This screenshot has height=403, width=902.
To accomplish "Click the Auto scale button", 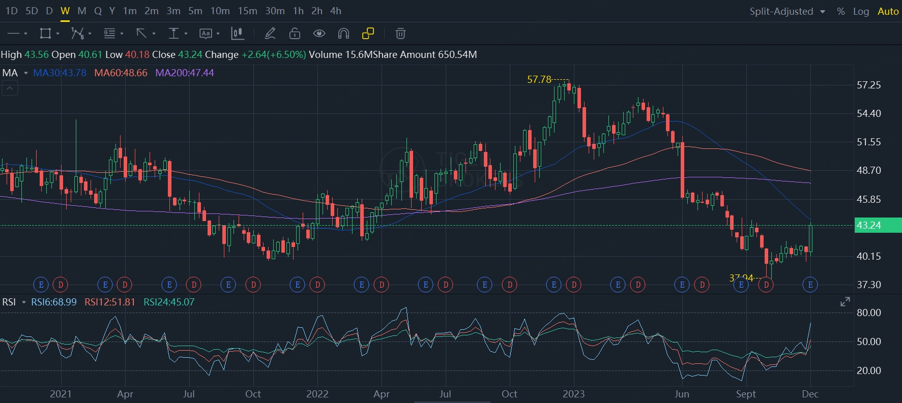I will pos(888,11).
